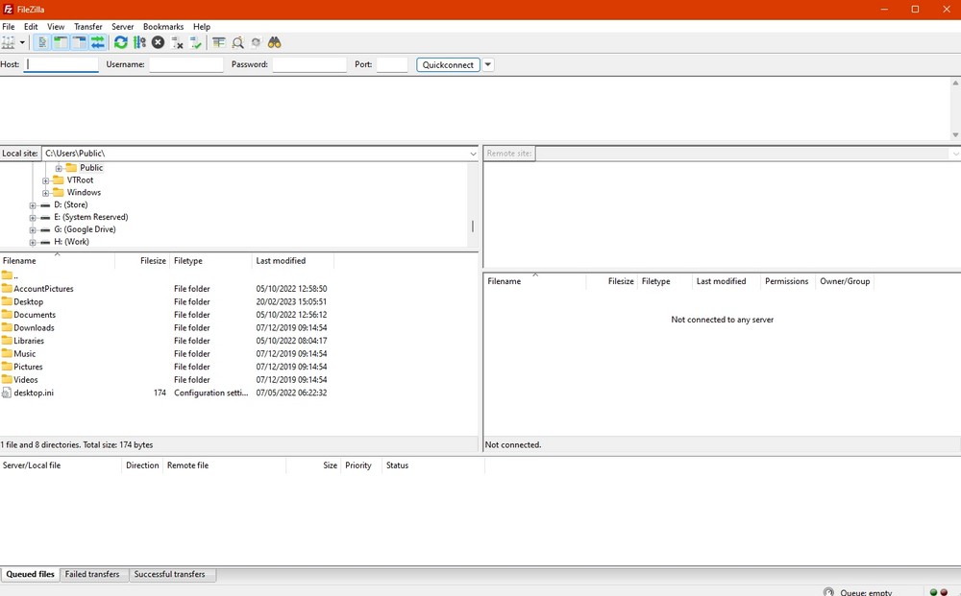Open the Site Manager
961x596 pixels.
pos(8,42)
